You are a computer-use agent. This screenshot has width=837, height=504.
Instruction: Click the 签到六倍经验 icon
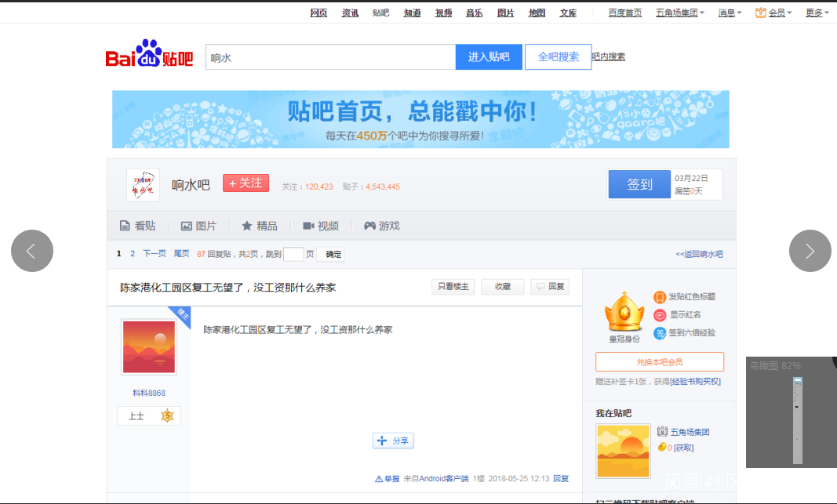coord(660,333)
